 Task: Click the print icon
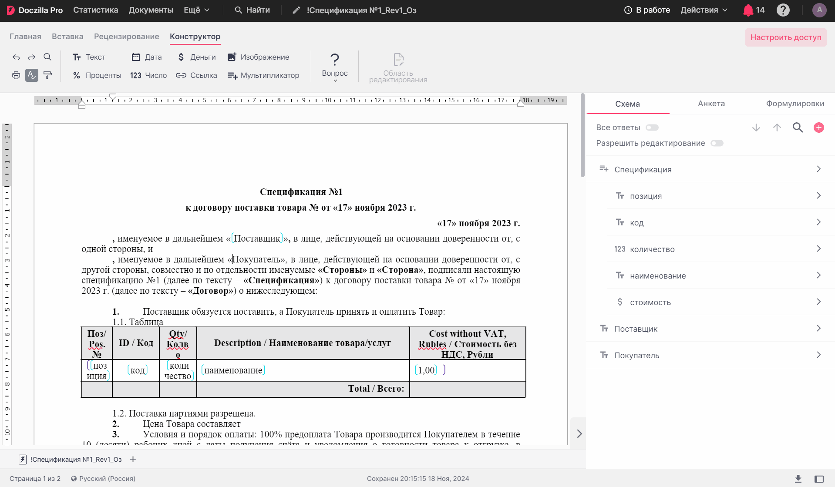[16, 75]
